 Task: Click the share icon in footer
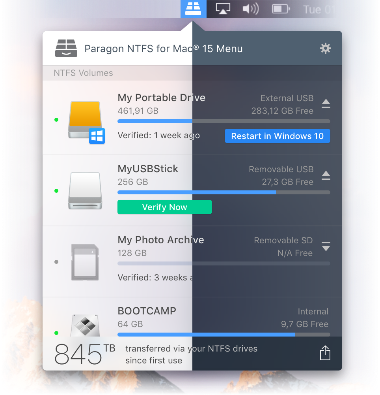click(x=325, y=353)
